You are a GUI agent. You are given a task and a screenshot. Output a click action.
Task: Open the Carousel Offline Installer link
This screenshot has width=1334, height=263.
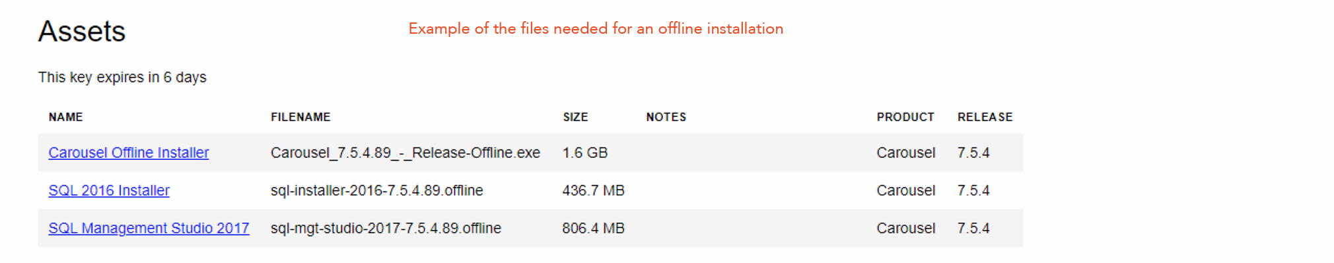click(129, 153)
